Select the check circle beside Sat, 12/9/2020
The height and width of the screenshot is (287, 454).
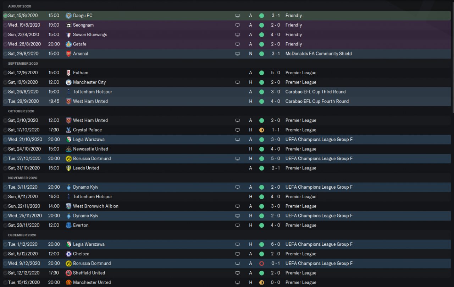pos(5,72)
